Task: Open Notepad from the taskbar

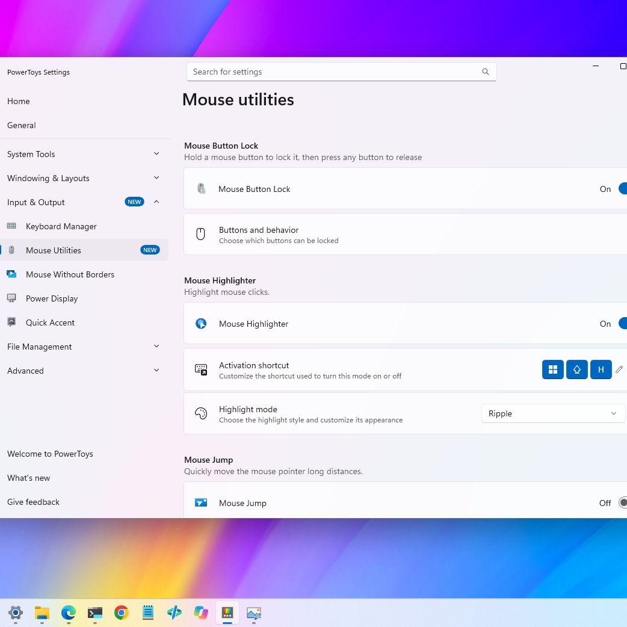Action: [x=147, y=613]
